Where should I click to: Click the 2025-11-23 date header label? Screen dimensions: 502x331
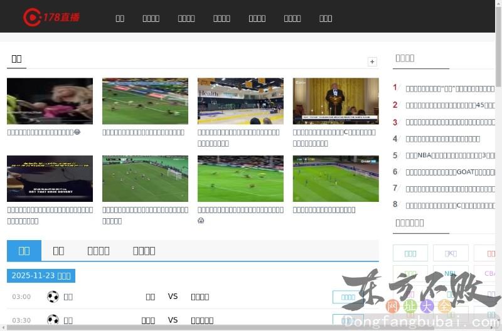tap(41, 276)
